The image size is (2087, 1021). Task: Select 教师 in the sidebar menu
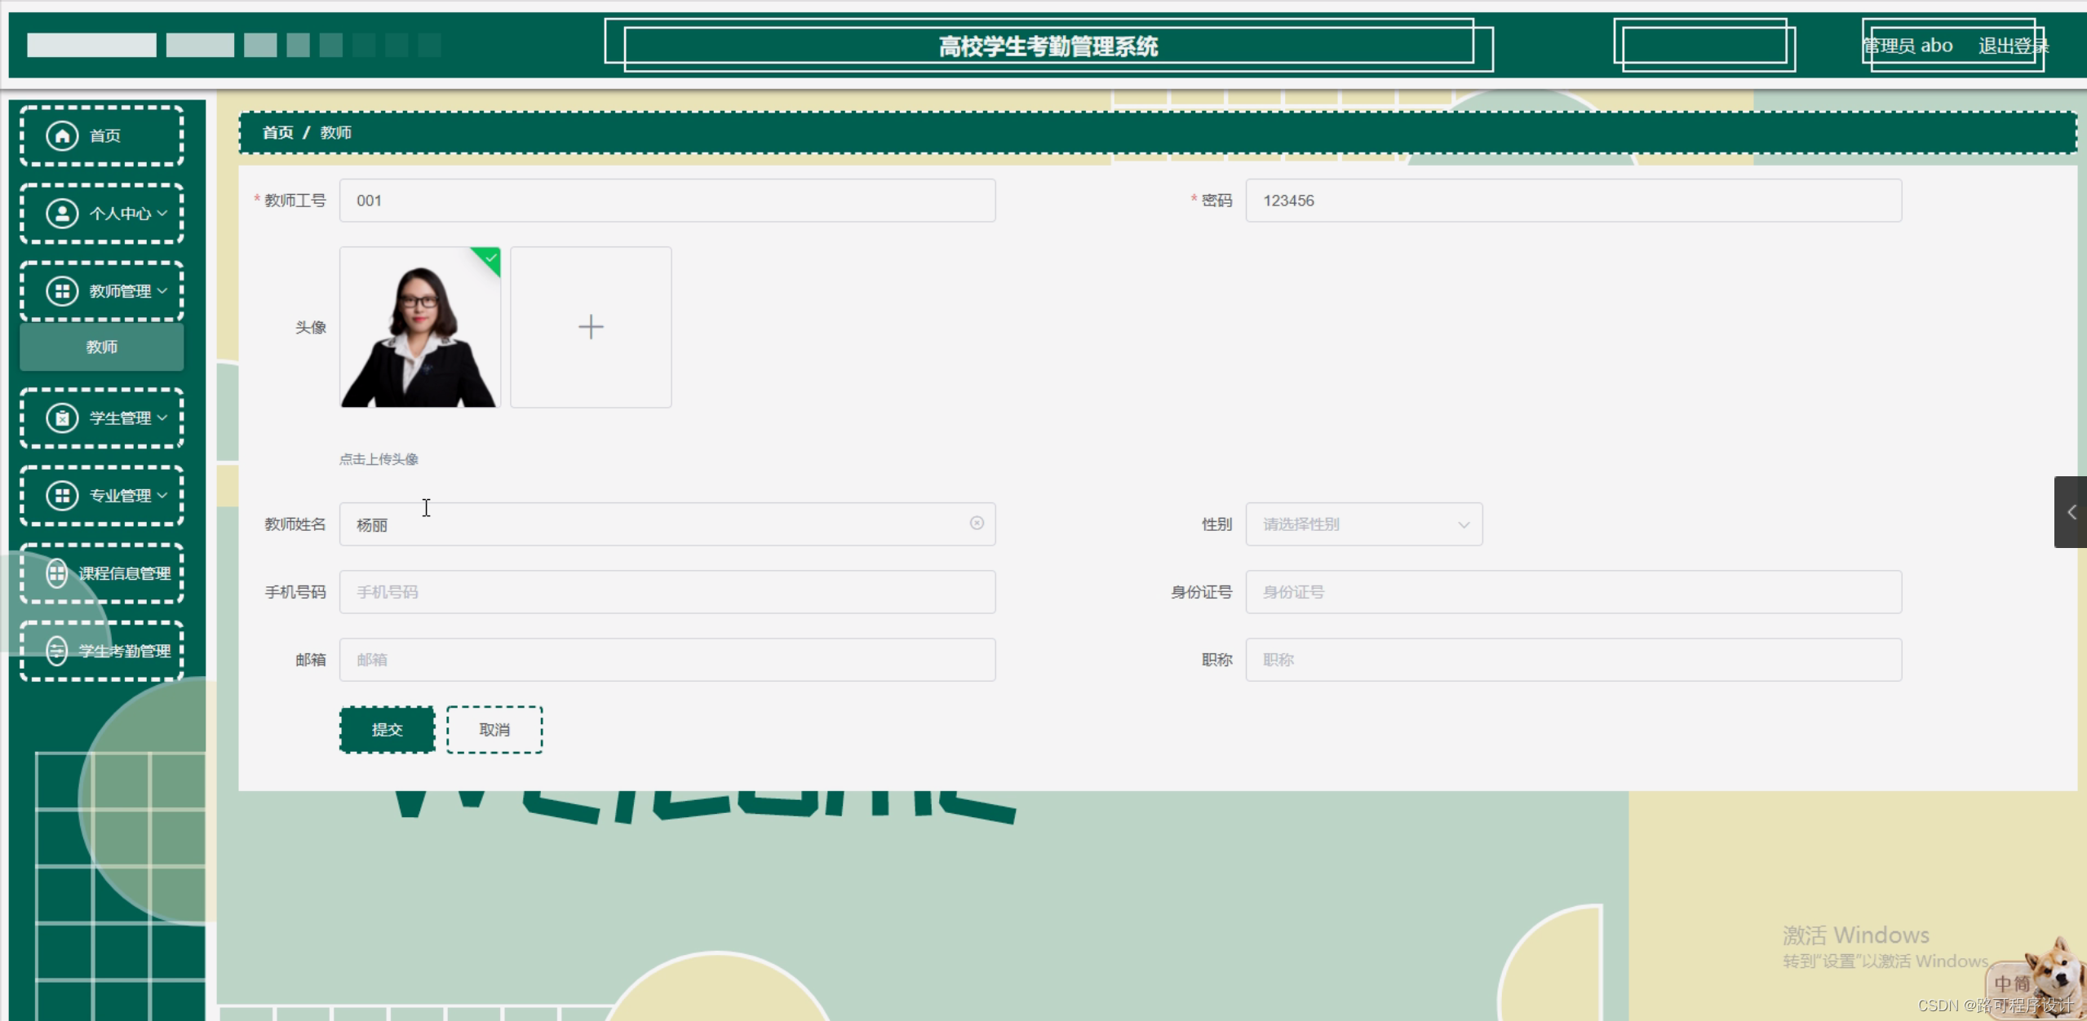[x=100, y=347]
